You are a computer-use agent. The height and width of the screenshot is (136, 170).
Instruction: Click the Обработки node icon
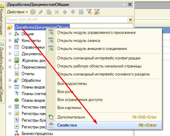[16, 80]
